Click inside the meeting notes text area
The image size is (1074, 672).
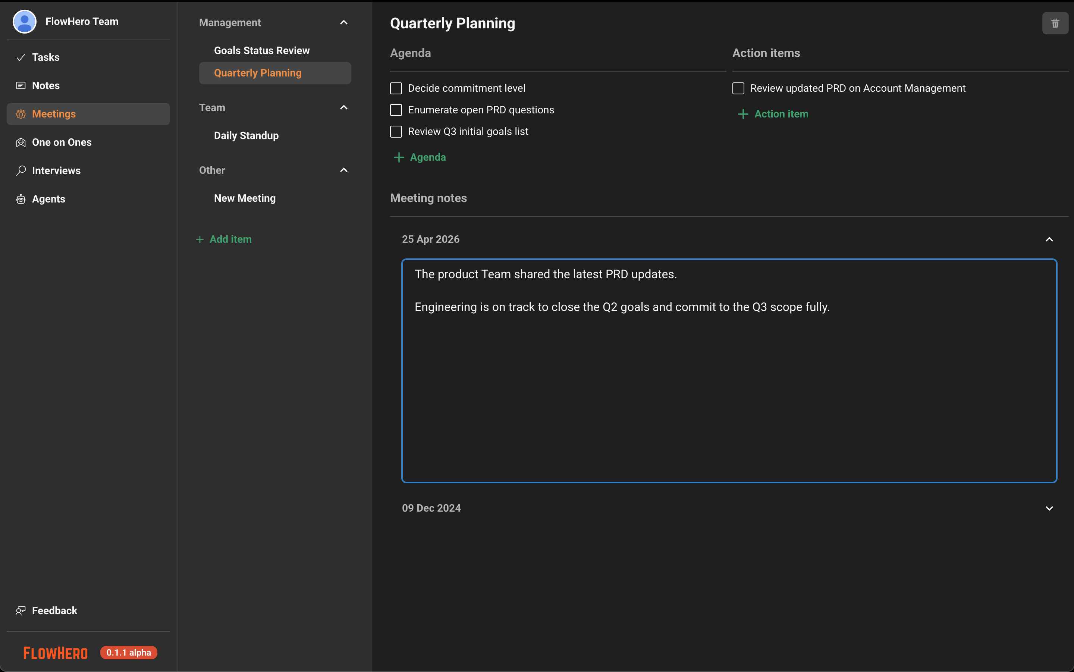(729, 391)
